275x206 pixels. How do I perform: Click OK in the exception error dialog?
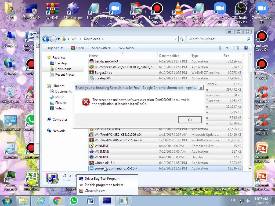tap(190, 120)
